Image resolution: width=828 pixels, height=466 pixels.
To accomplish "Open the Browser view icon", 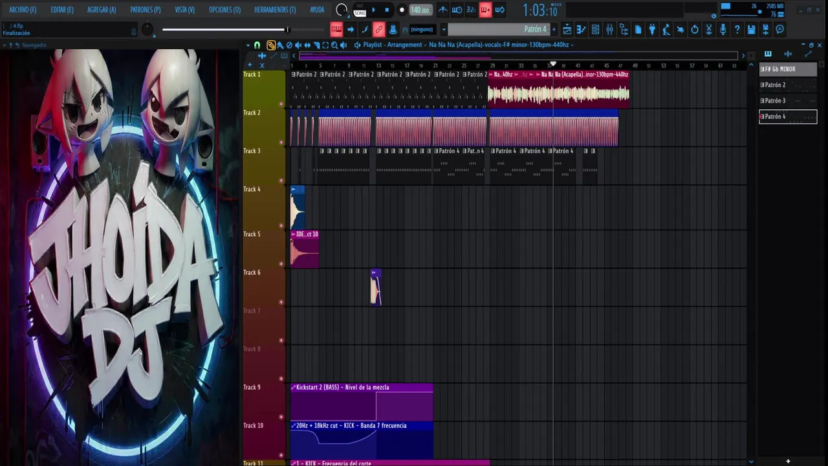I will pos(624,29).
